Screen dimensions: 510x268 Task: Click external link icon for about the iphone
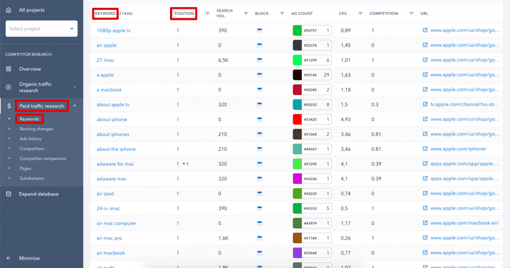point(425,149)
